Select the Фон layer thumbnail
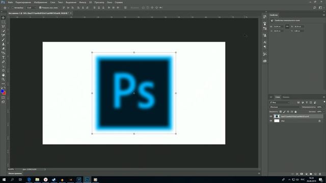The width and height of the screenshot is (326, 183). [277, 121]
